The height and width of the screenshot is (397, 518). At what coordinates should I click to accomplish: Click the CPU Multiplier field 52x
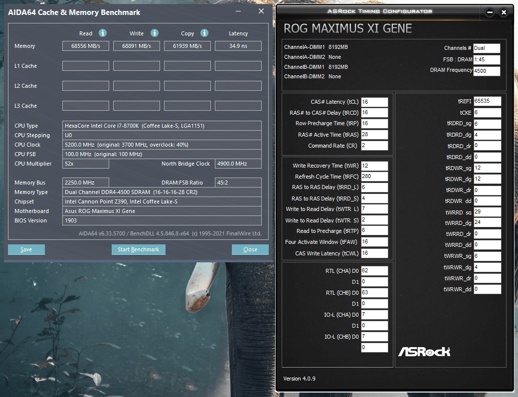click(86, 164)
